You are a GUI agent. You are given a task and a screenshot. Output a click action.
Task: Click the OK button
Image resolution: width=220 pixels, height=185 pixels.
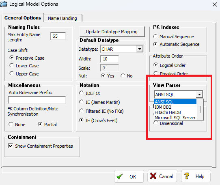(129, 176)
